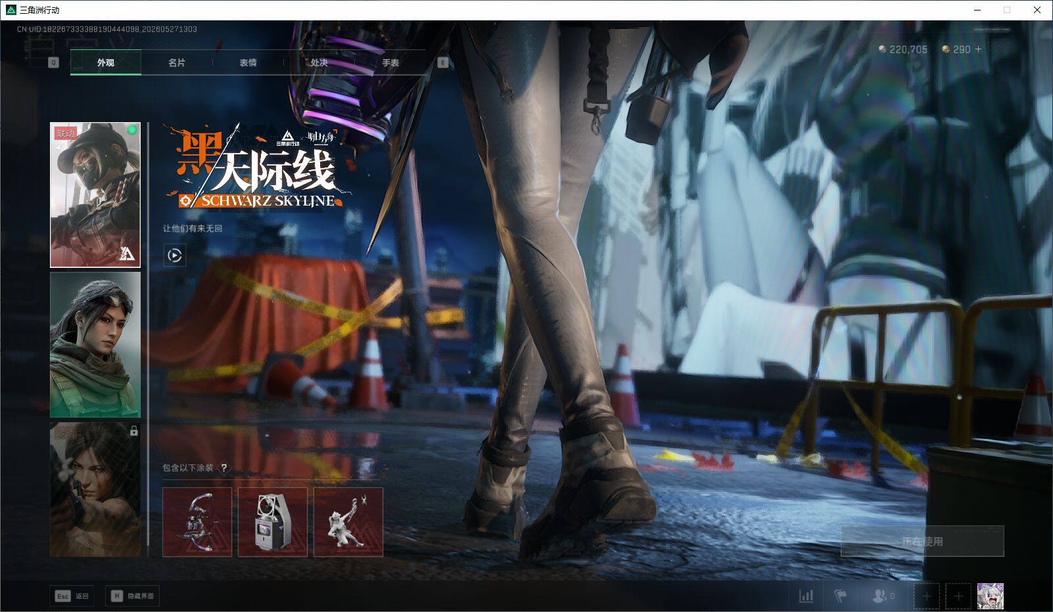The width and height of the screenshot is (1053, 612).
Task: Switch to the 处决 tab
Action: click(319, 62)
